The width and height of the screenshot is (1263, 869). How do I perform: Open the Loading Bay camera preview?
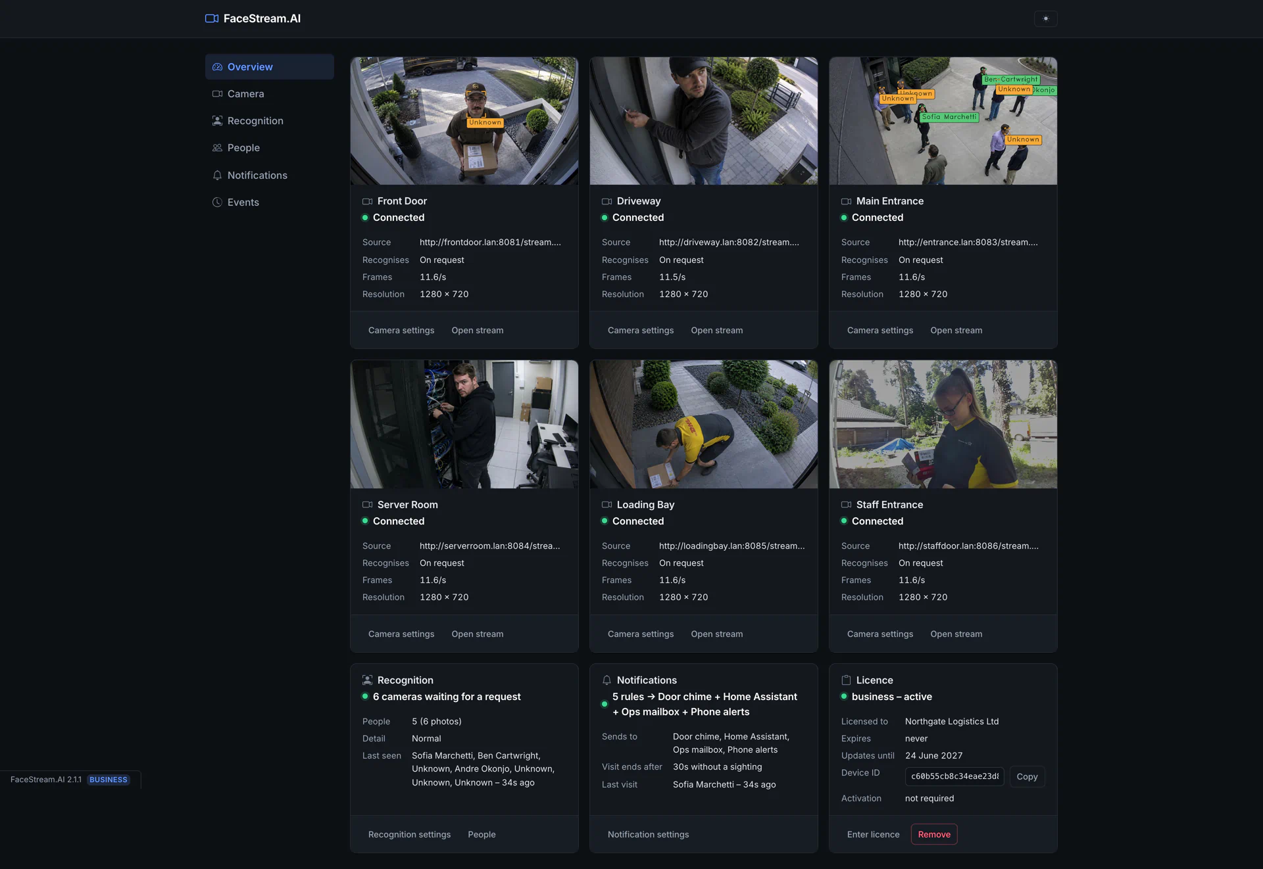point(704,424)
